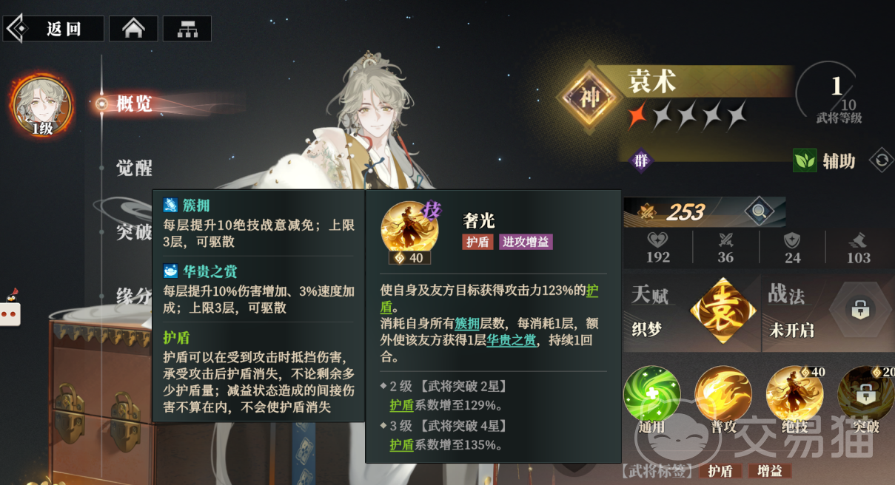The width and height of the screenshot is (895, 485).
Task: Select the 进攻增益 purple skill tag
Action: (x=526, y=242)
